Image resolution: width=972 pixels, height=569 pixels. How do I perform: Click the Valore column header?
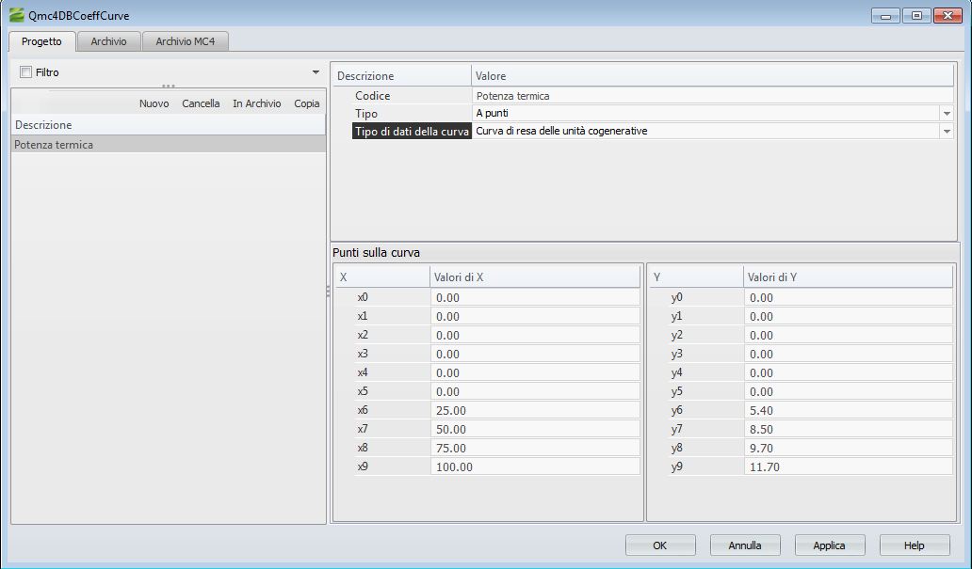(712, 76)
